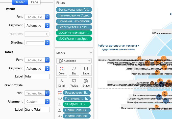Screen dimensions: 172x119
Task: Click orange mark numbered 24
Action: tap(157, 72)
